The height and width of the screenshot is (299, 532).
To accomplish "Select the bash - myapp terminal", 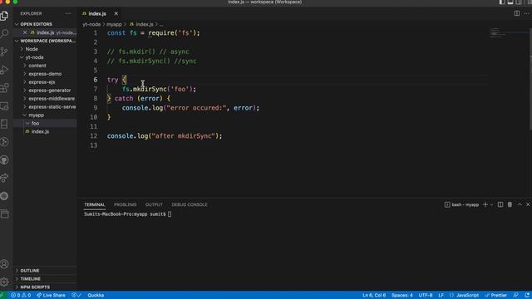I will point(461,205).
